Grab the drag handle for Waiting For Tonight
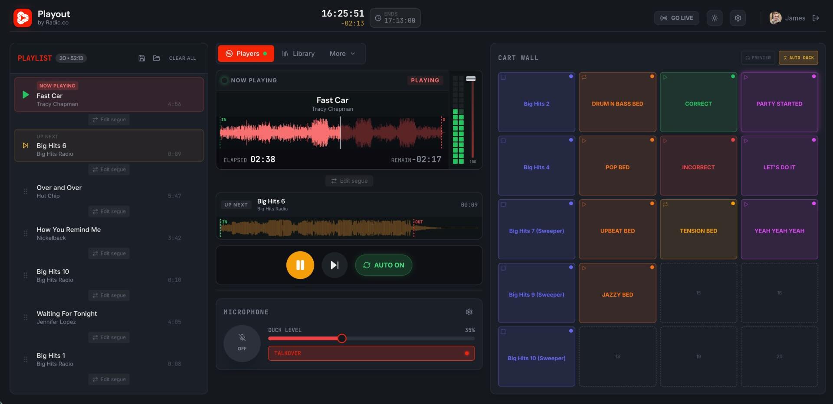Screen dimensions: 833x404 pyautogui.click(x=26, y=317)
